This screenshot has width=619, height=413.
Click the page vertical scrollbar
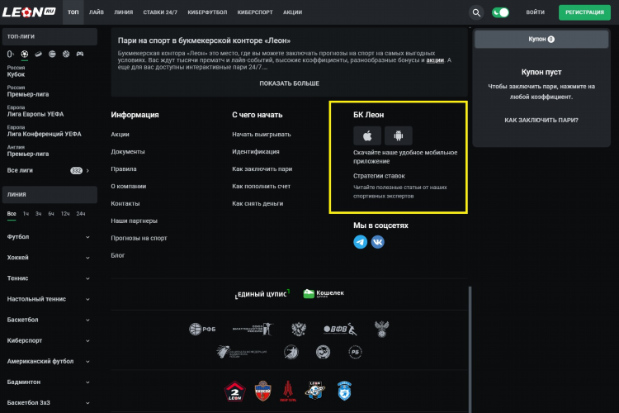pyautogui.click(x=470, y=349)
